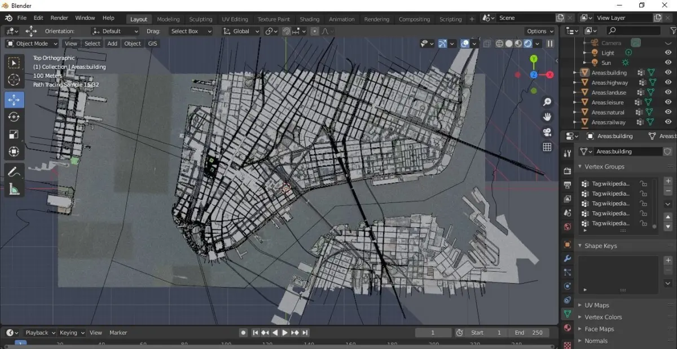Switch to solid viewport shading

pos(509,43)
